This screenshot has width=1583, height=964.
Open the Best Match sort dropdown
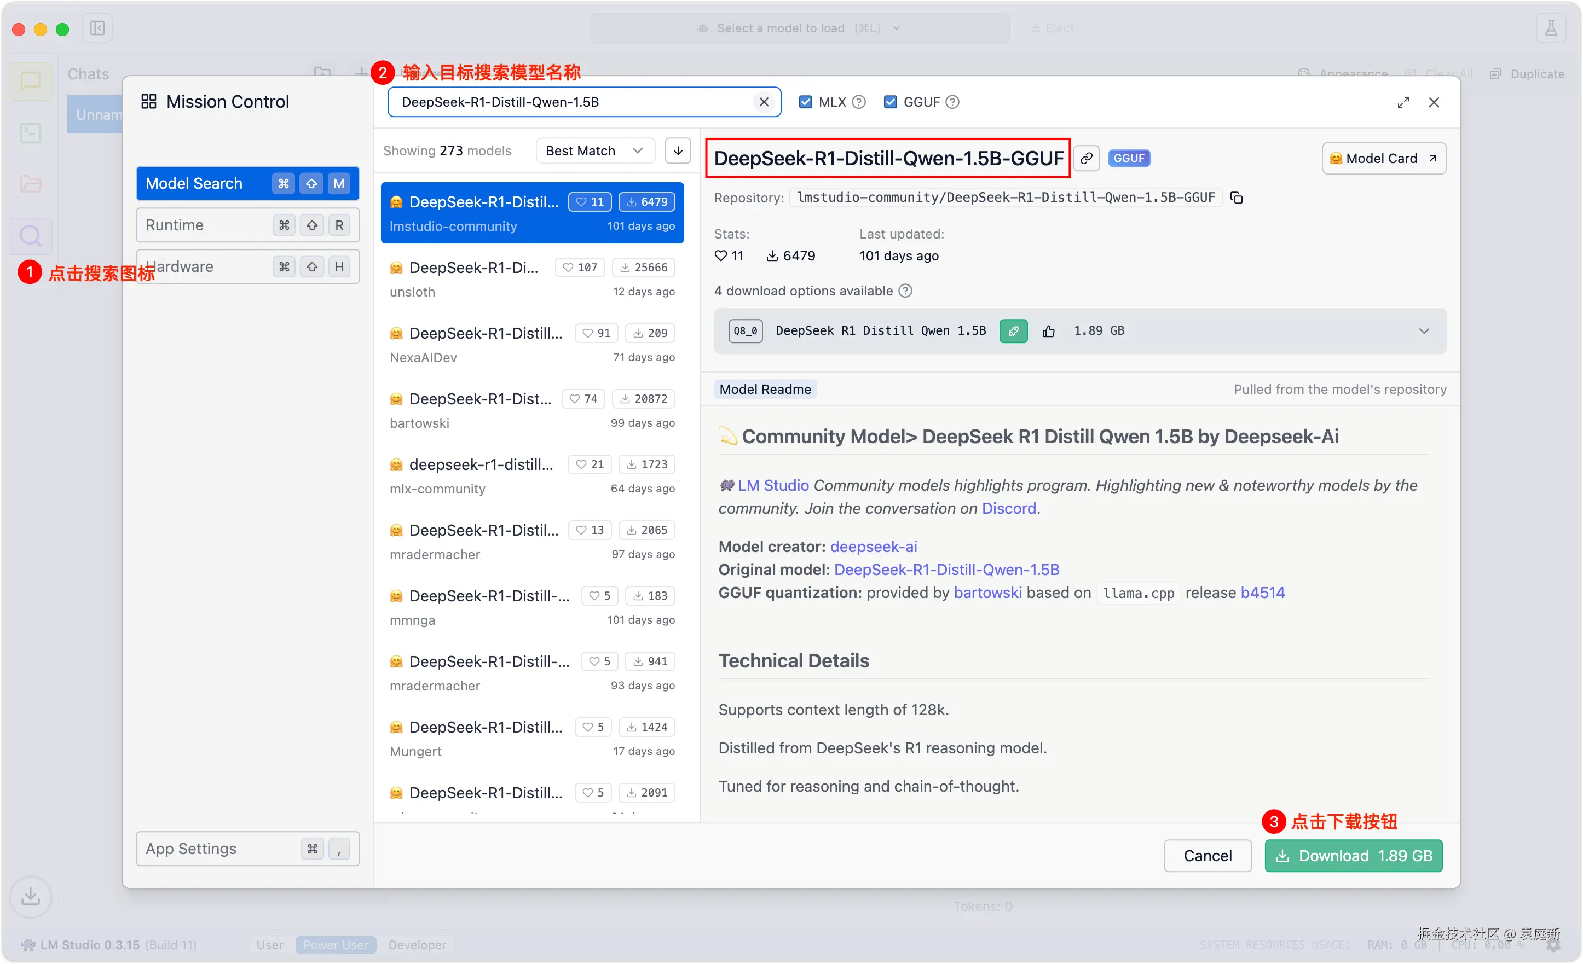coord(595,151)
